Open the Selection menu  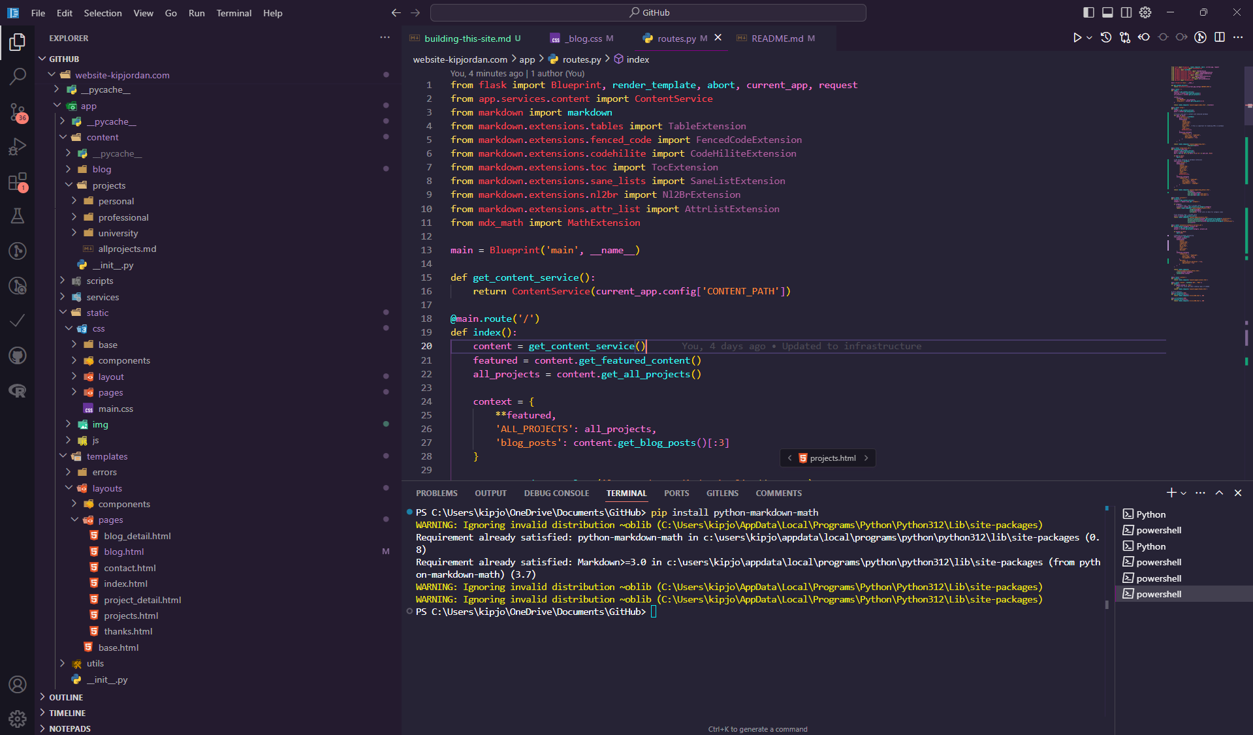(x=103, y=13)
